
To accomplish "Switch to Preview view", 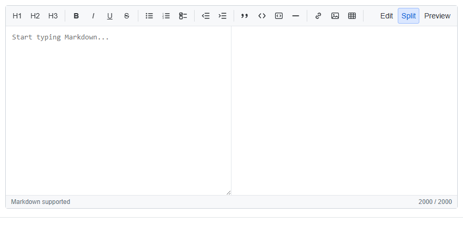I will (437, 16).
